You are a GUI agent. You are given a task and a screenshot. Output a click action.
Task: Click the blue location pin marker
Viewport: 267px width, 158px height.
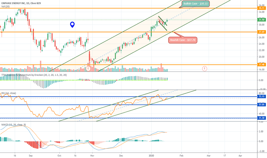point(72,25)
